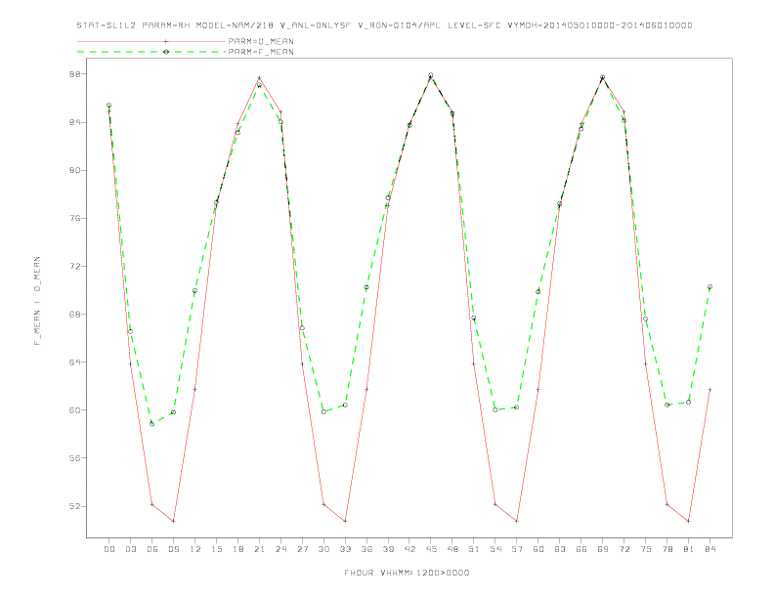Click forecast hour 24 on the horizontal axis
This screenshot has height=598, width=774.
pos(280,549)
